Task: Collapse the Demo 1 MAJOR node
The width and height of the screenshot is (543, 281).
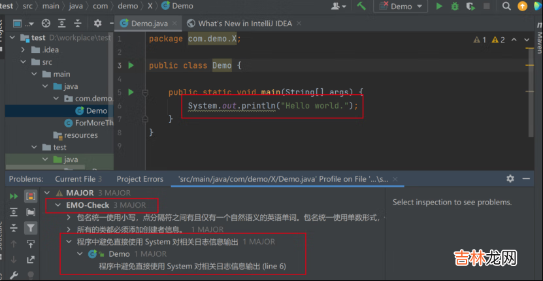Action: pos(80,254)
